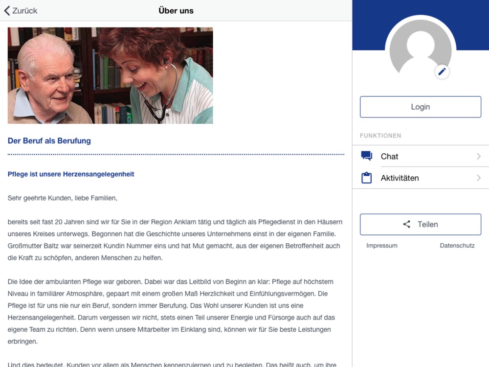Go back using the Zurück link
Screen dimensions: 489x367
[21, 11]
